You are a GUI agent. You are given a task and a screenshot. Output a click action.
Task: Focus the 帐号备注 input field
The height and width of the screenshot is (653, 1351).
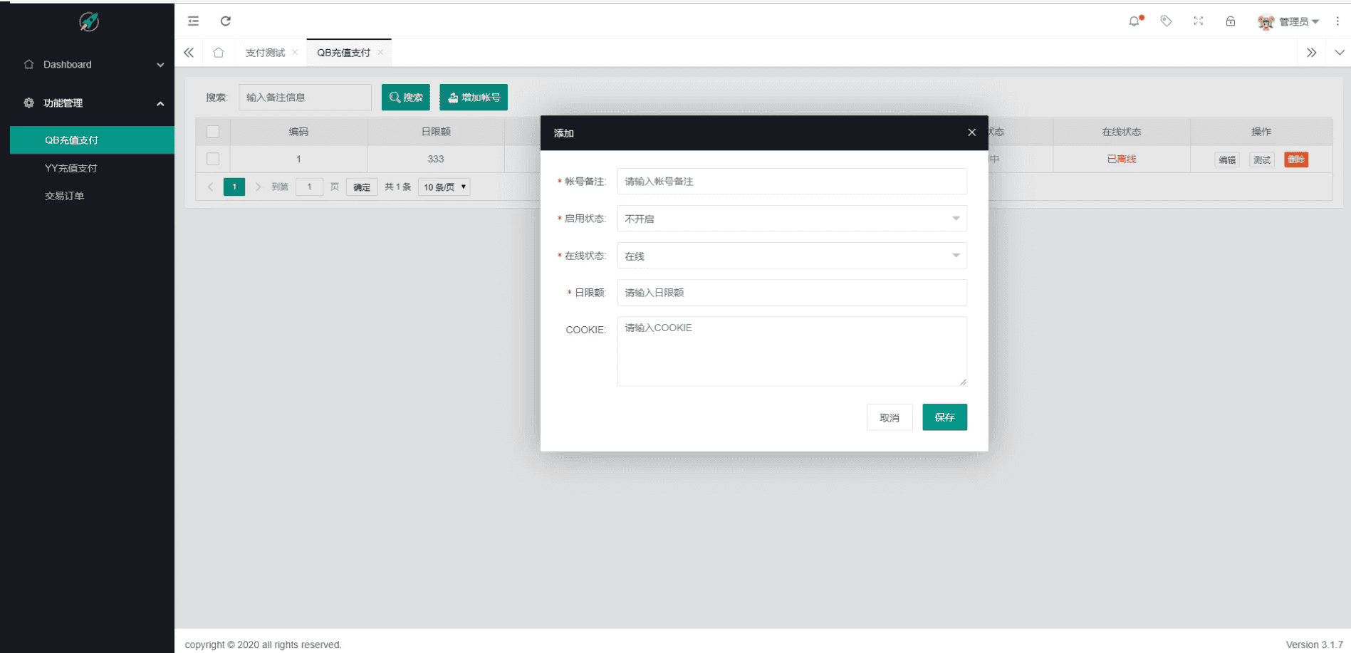click(x=792, y=182)
